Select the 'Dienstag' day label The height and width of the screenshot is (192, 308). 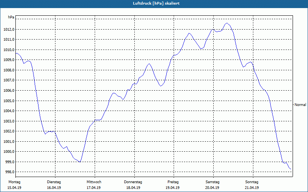point(54,182)
